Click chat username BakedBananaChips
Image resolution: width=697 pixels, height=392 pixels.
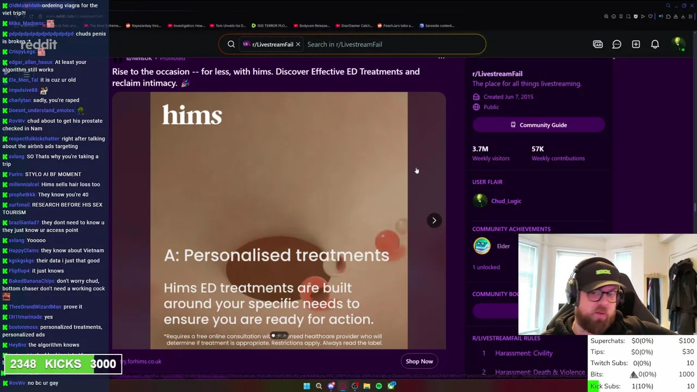pyautogui.click(x=32, y=281)
